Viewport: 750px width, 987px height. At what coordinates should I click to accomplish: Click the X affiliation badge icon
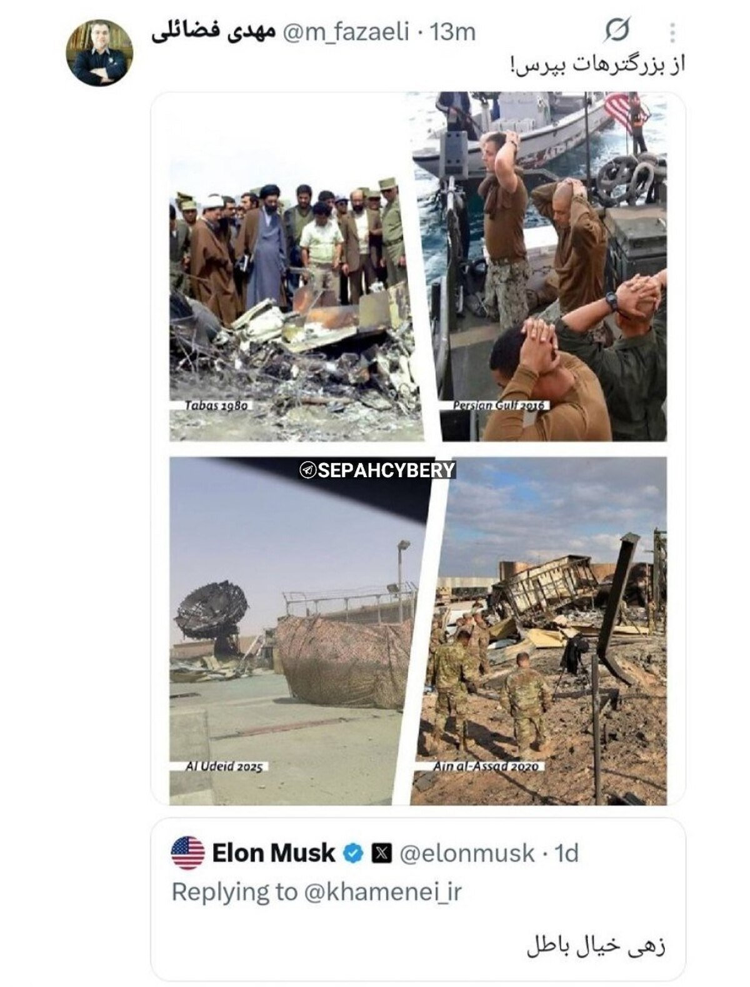pos(381,853)
